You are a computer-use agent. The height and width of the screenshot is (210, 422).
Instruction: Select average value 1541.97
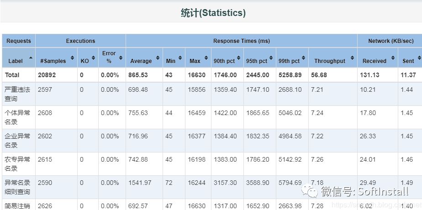(x=140, y=183)
